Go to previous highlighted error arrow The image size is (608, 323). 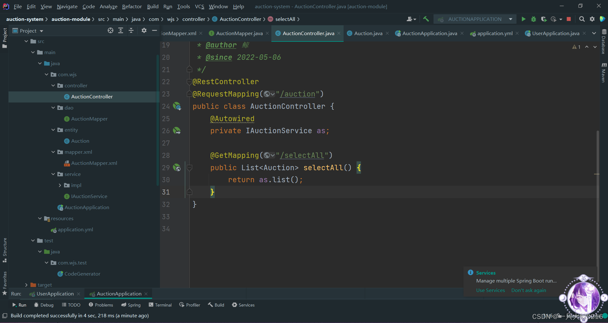click(x=587, y=47)
